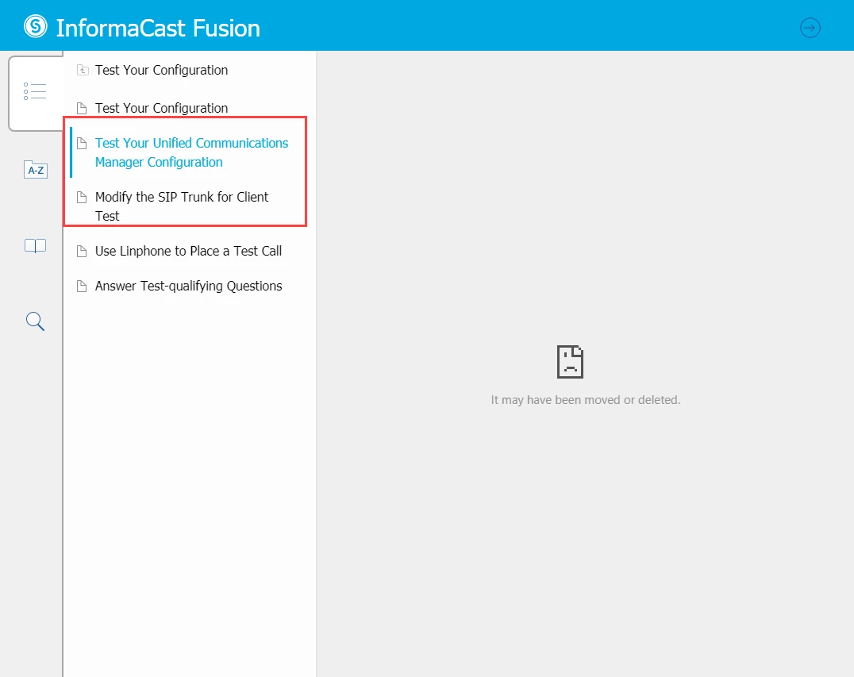Click the up-folder icon at list top
Screen dimensions: 854x677
click(83, 70)
